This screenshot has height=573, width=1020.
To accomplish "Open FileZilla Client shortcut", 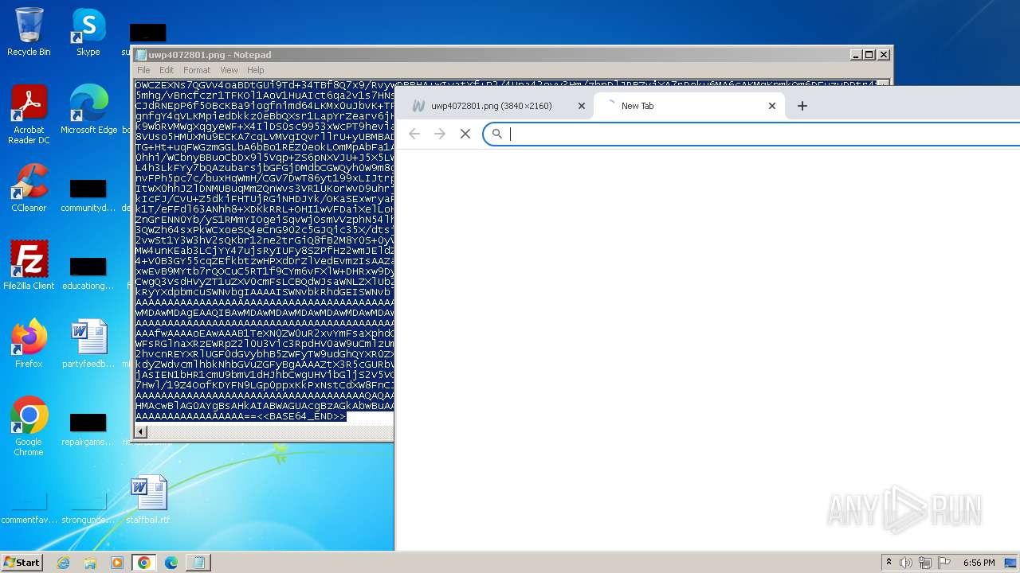I will click(29, 265).
